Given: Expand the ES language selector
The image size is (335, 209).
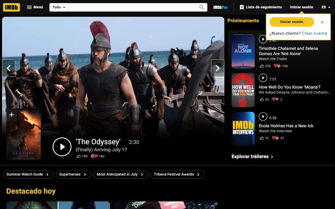Looking at the screenshot, I should [x=326, y=7].
